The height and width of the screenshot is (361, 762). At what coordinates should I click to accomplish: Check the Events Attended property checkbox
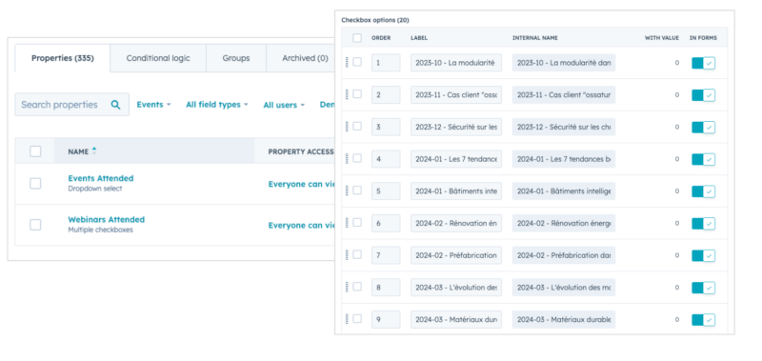click(x=35, y=183)
